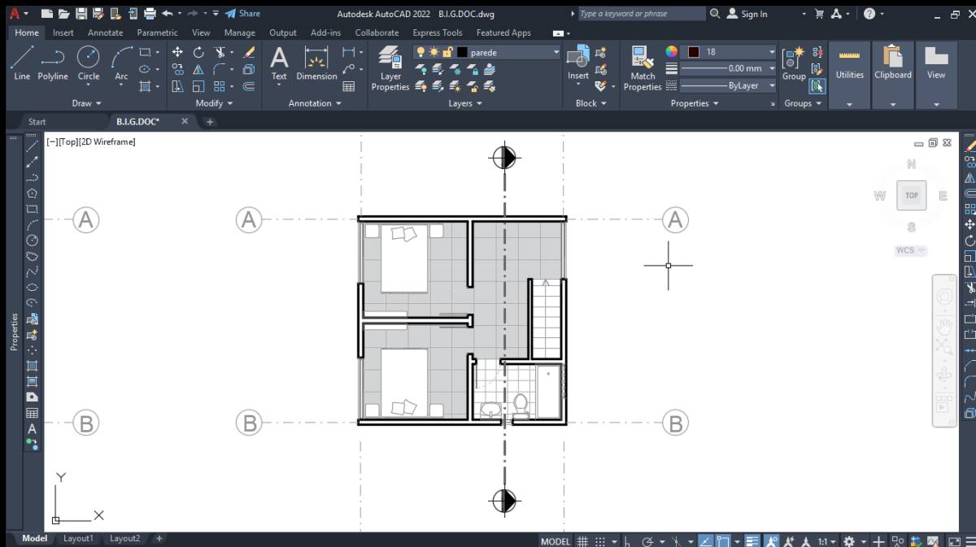Click the MODEL status bar button

point(556,541)
